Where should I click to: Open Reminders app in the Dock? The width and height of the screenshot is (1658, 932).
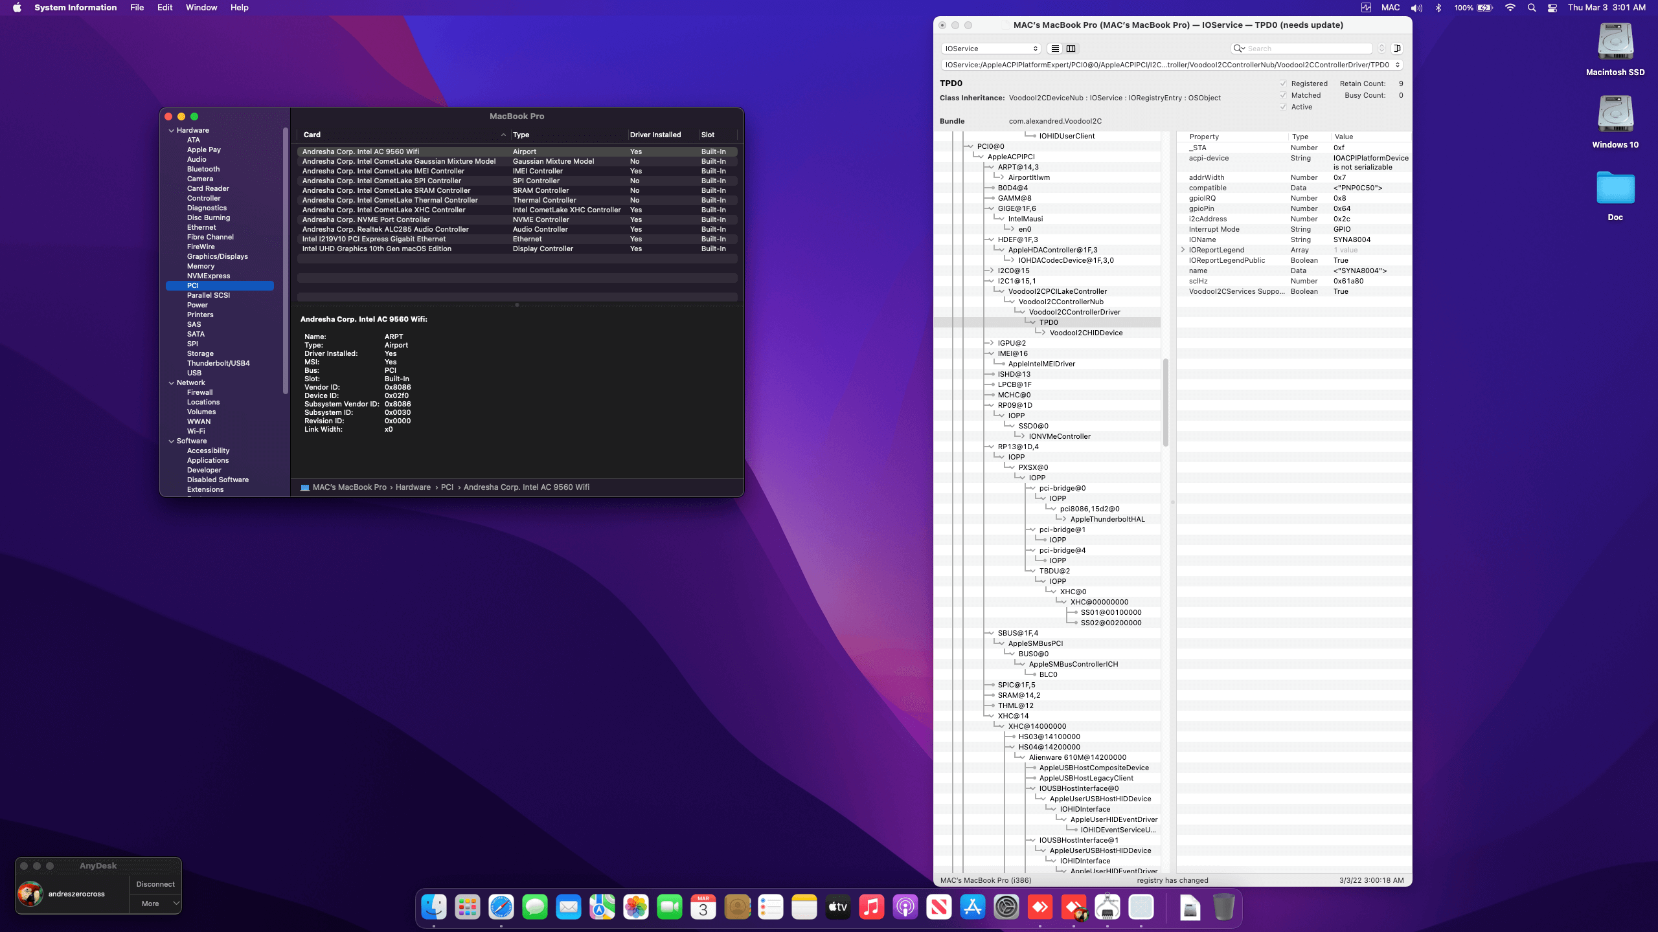pyautogui.click(x=771, y=907)
